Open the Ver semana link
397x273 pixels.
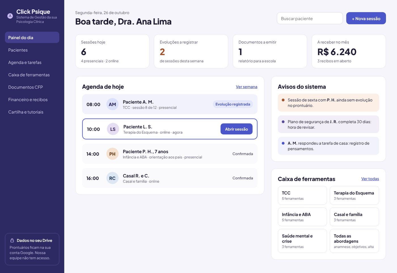click(x=247, y=87)
